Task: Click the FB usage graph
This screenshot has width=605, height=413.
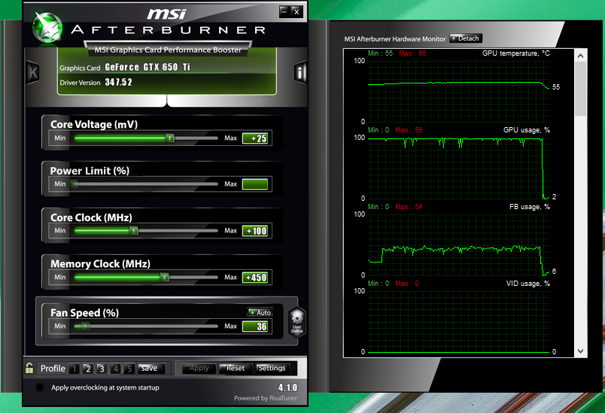Action: [x=459, y=244]
